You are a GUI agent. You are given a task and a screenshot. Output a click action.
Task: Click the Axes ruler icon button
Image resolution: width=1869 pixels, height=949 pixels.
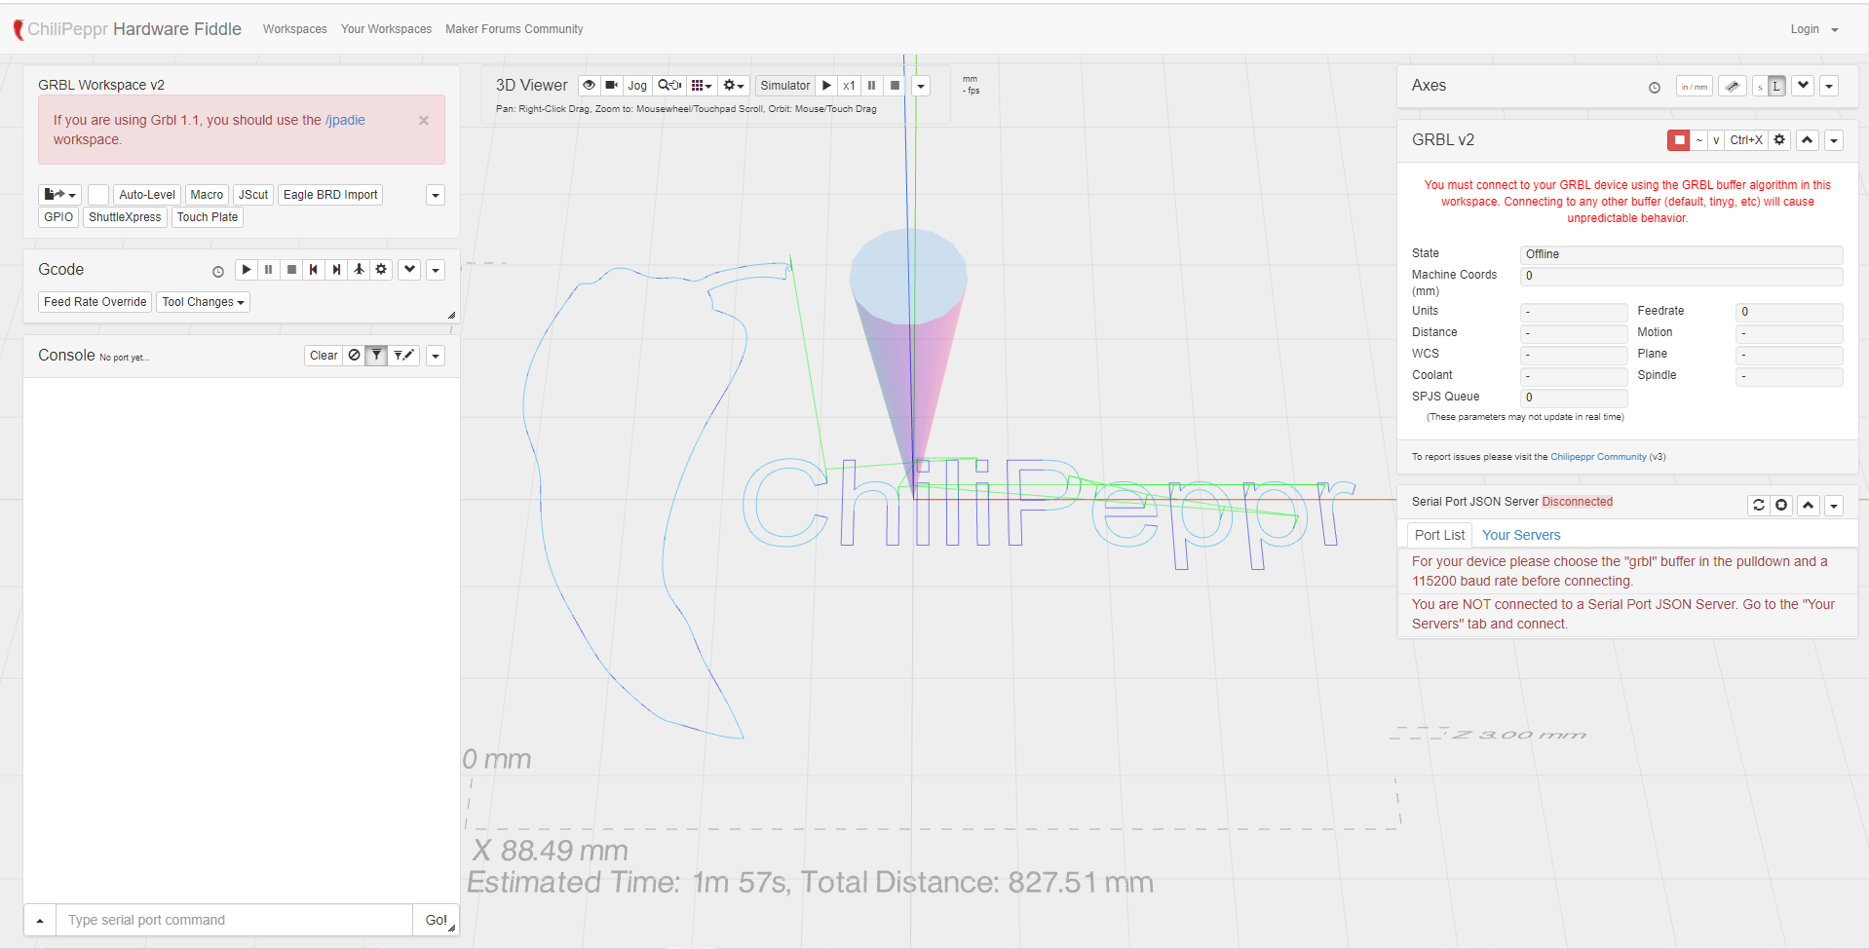1732,86
